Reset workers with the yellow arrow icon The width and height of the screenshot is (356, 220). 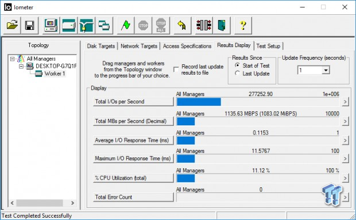coord(183,25)
